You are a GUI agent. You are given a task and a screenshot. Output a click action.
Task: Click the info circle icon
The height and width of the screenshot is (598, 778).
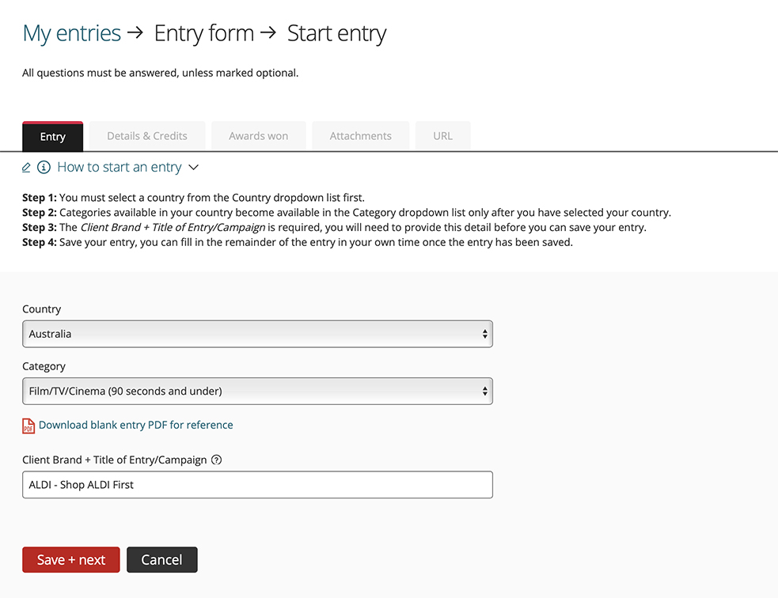tap(44, 168)
